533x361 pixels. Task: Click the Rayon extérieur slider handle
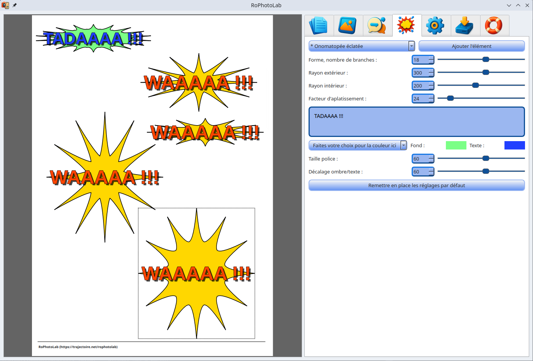[x=486, y=72]
